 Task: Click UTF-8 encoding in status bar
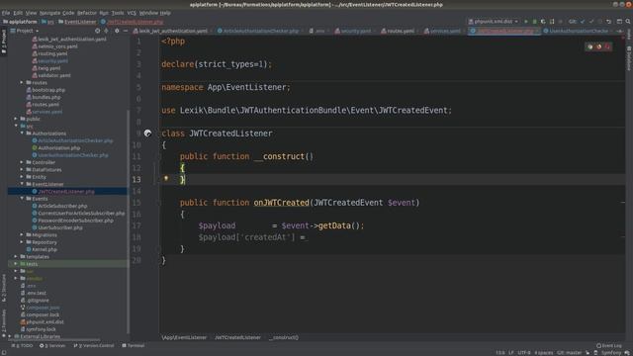tap(524, 353)
